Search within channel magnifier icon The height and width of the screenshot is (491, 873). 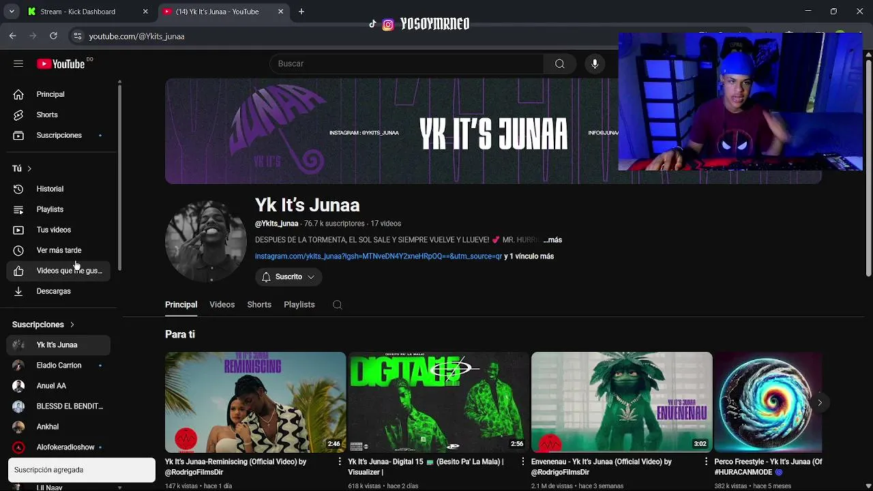coord(337,305)
